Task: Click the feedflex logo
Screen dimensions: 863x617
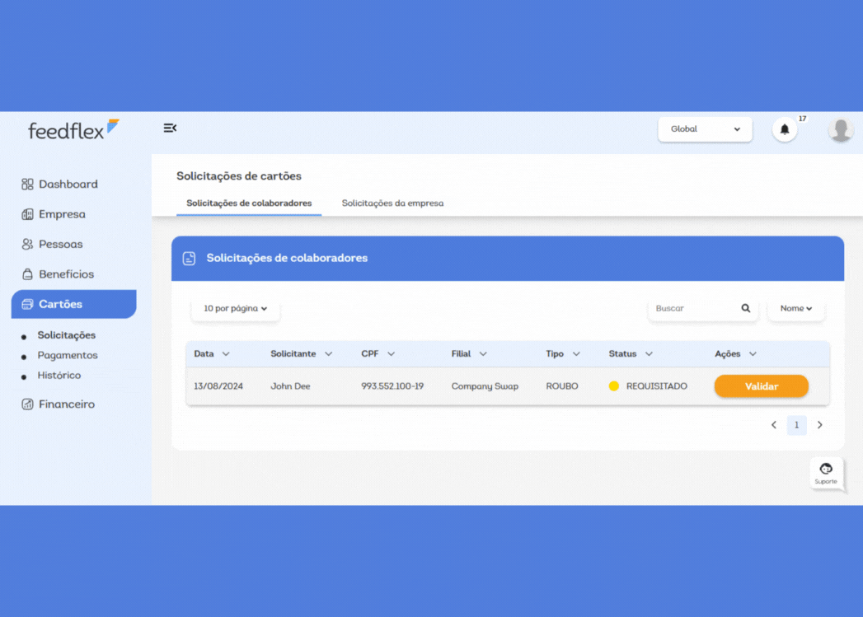Action: point(73,129)
